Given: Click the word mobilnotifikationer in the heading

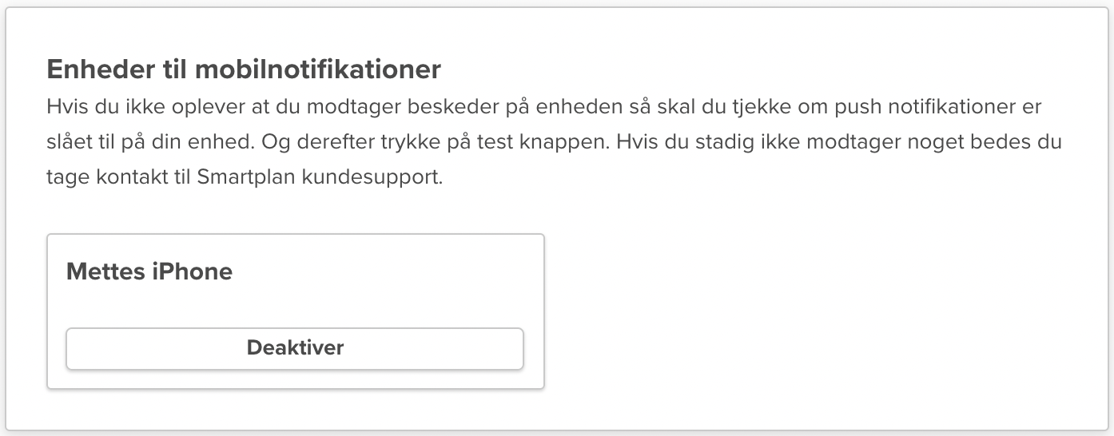Looking at the screenshot, I should click(x=317, y=69).
